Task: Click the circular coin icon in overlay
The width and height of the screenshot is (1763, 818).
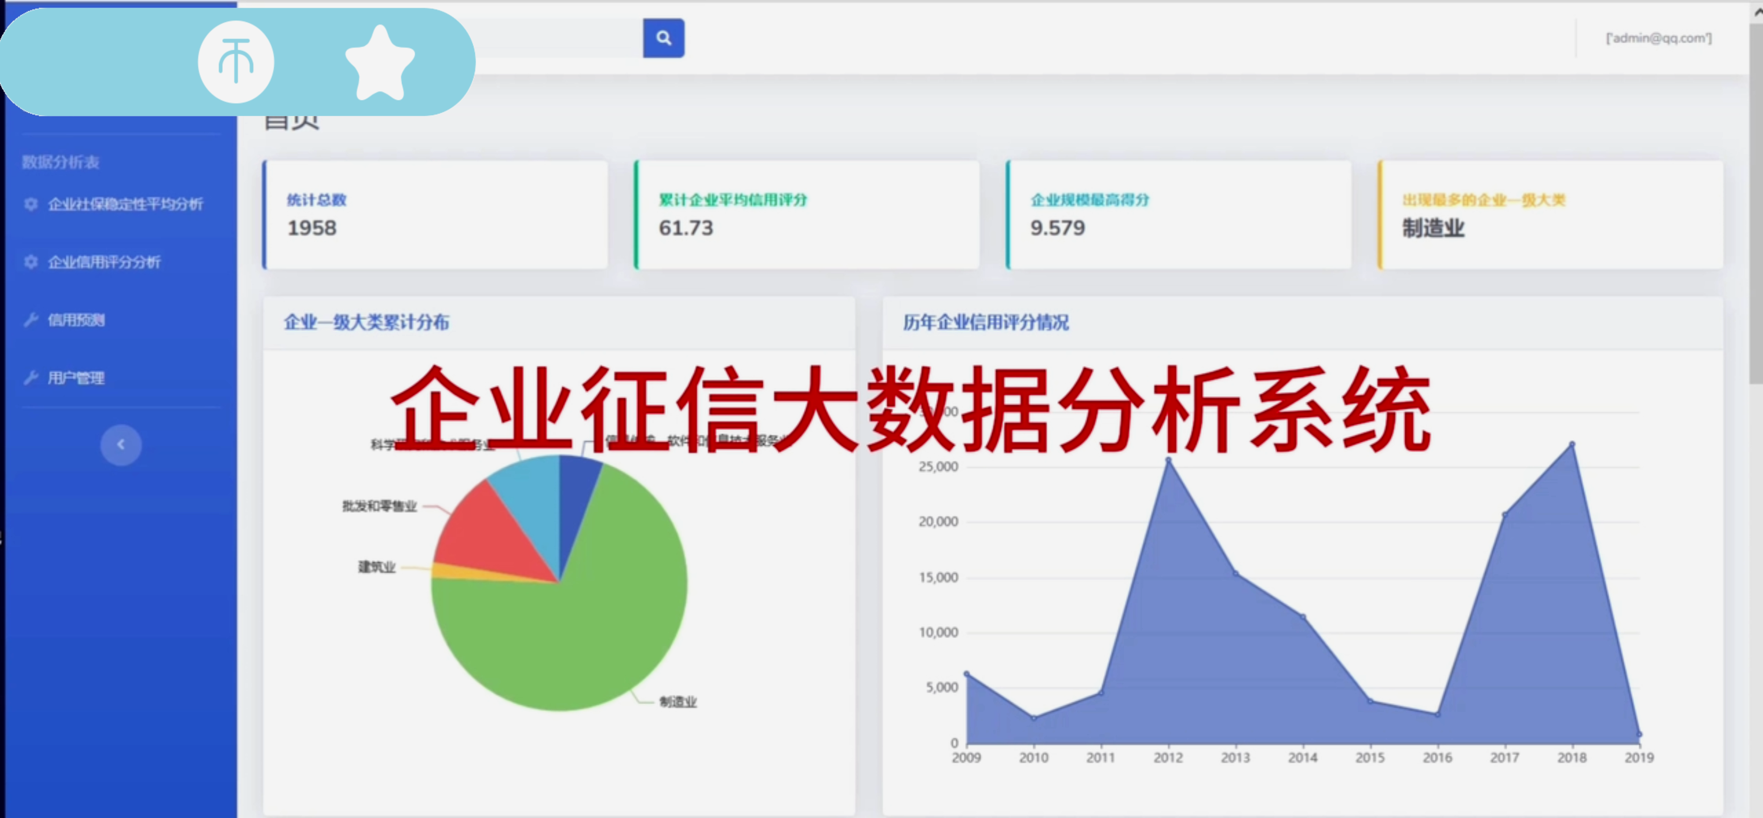Action: [x=236, y=62]
